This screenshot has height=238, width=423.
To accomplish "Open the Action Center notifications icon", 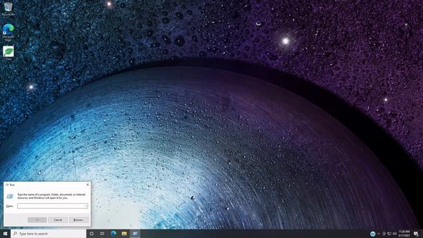I will (x=416, y=234).
